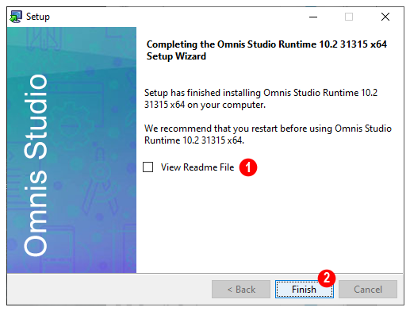Click the greyed-out maximize box icon
The image size is (410, 311).
coord(349,17)
